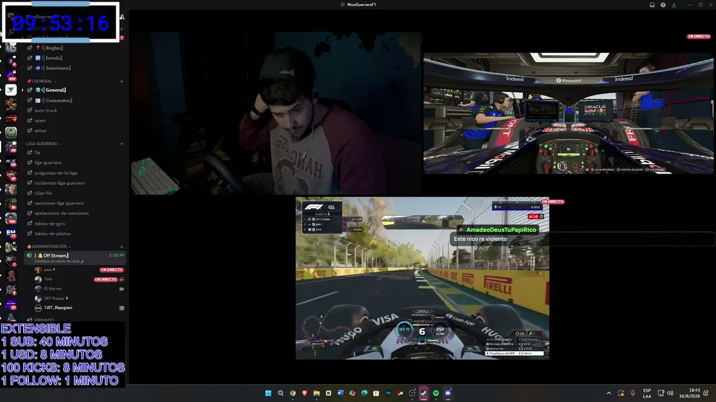Create a channel in LIGA GUERRERO category

tap(121, 143)
